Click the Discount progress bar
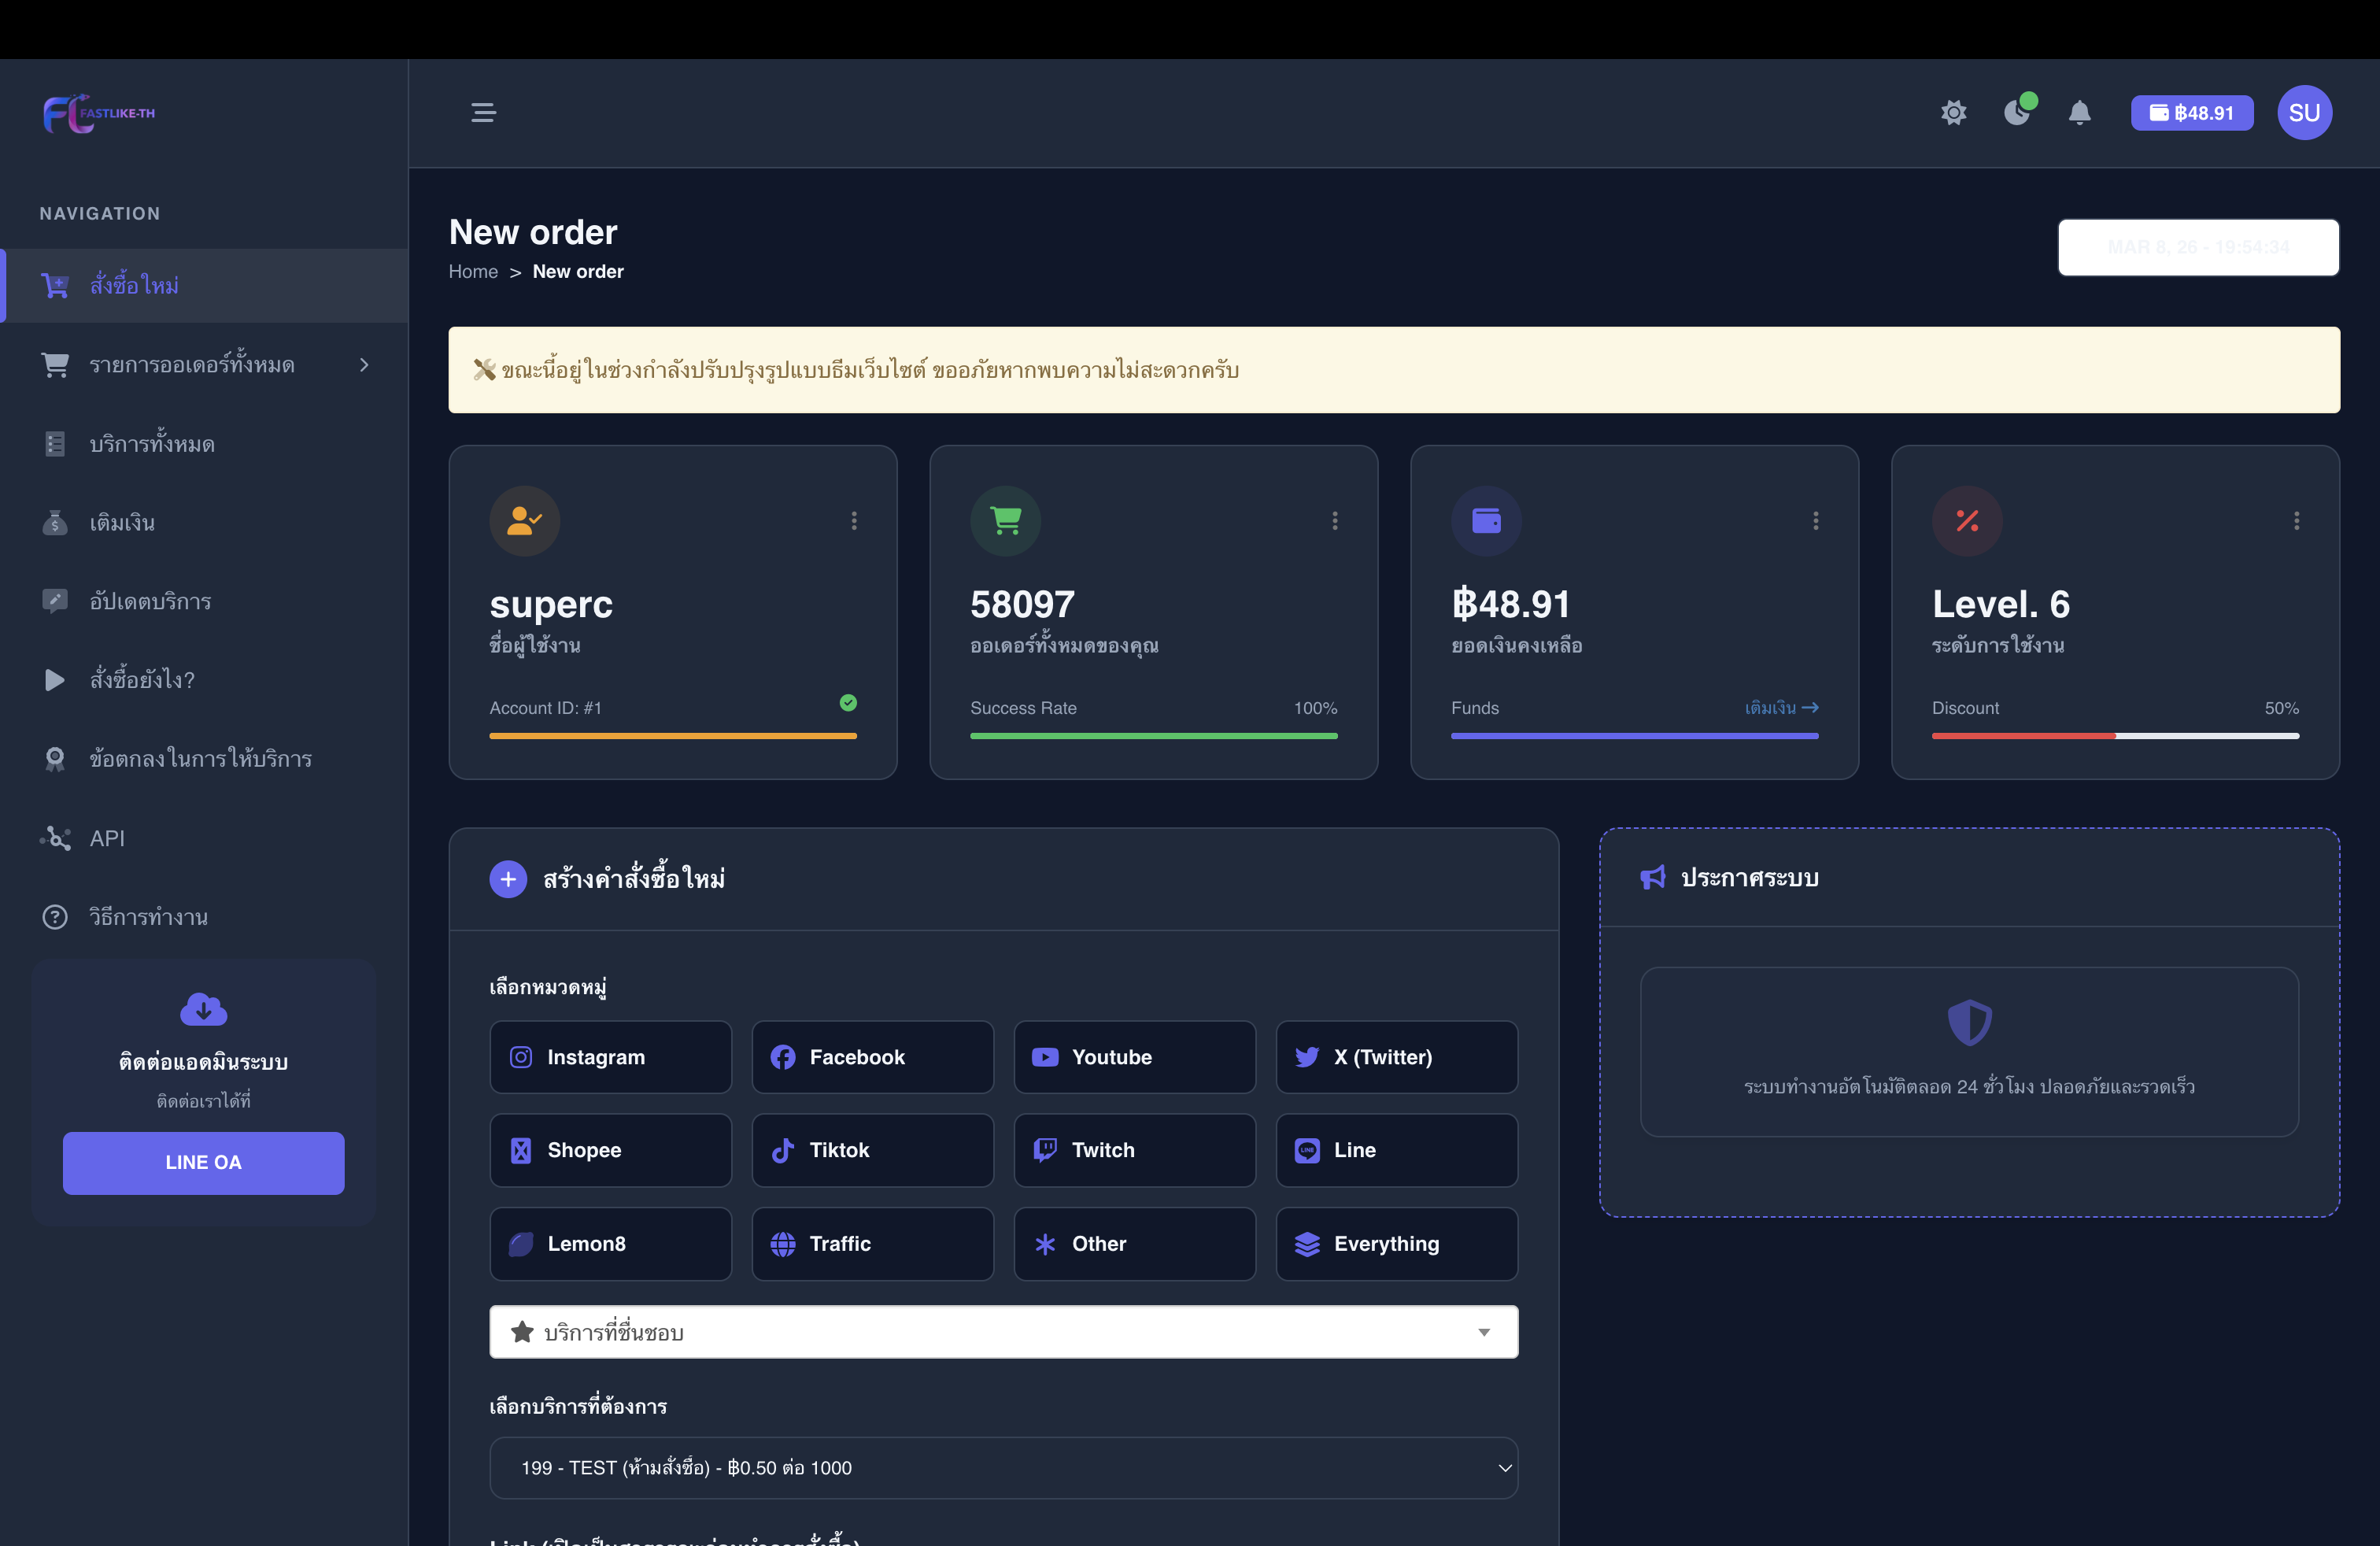 tap(2114, 735)
